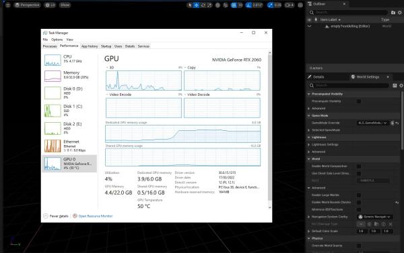Image resolution: width=404 pixels, height=253 pixels.
Task: Open the Show flags menu
Action: [65, 5]
